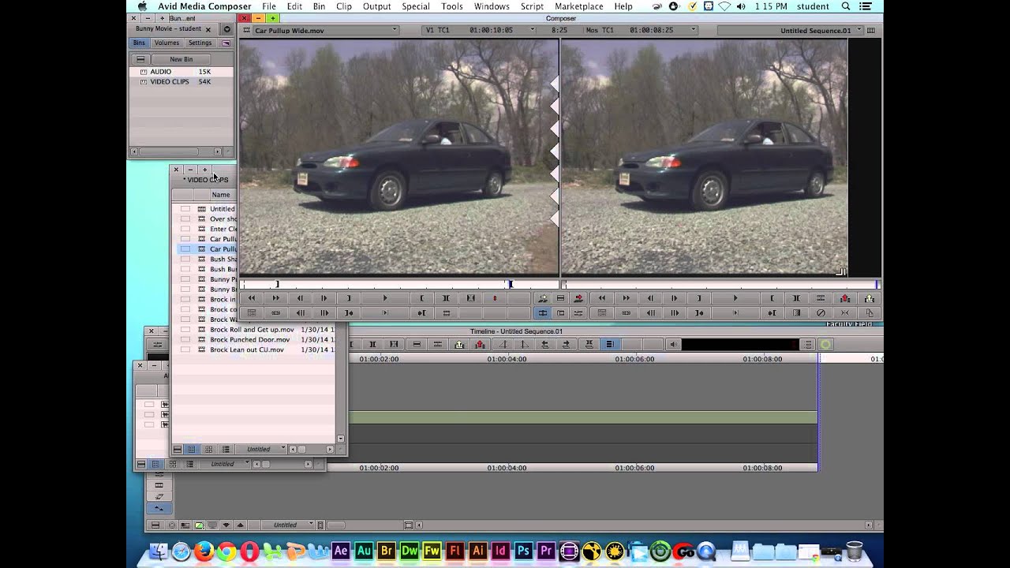Toggle the highlighted Trim Mode button

(543, 313)
